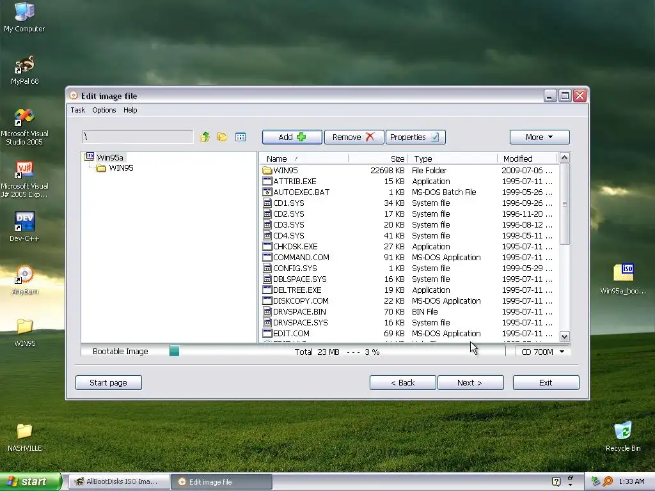
Task: Select Win95a root node in tree
Action: click(x=109, y=157)
